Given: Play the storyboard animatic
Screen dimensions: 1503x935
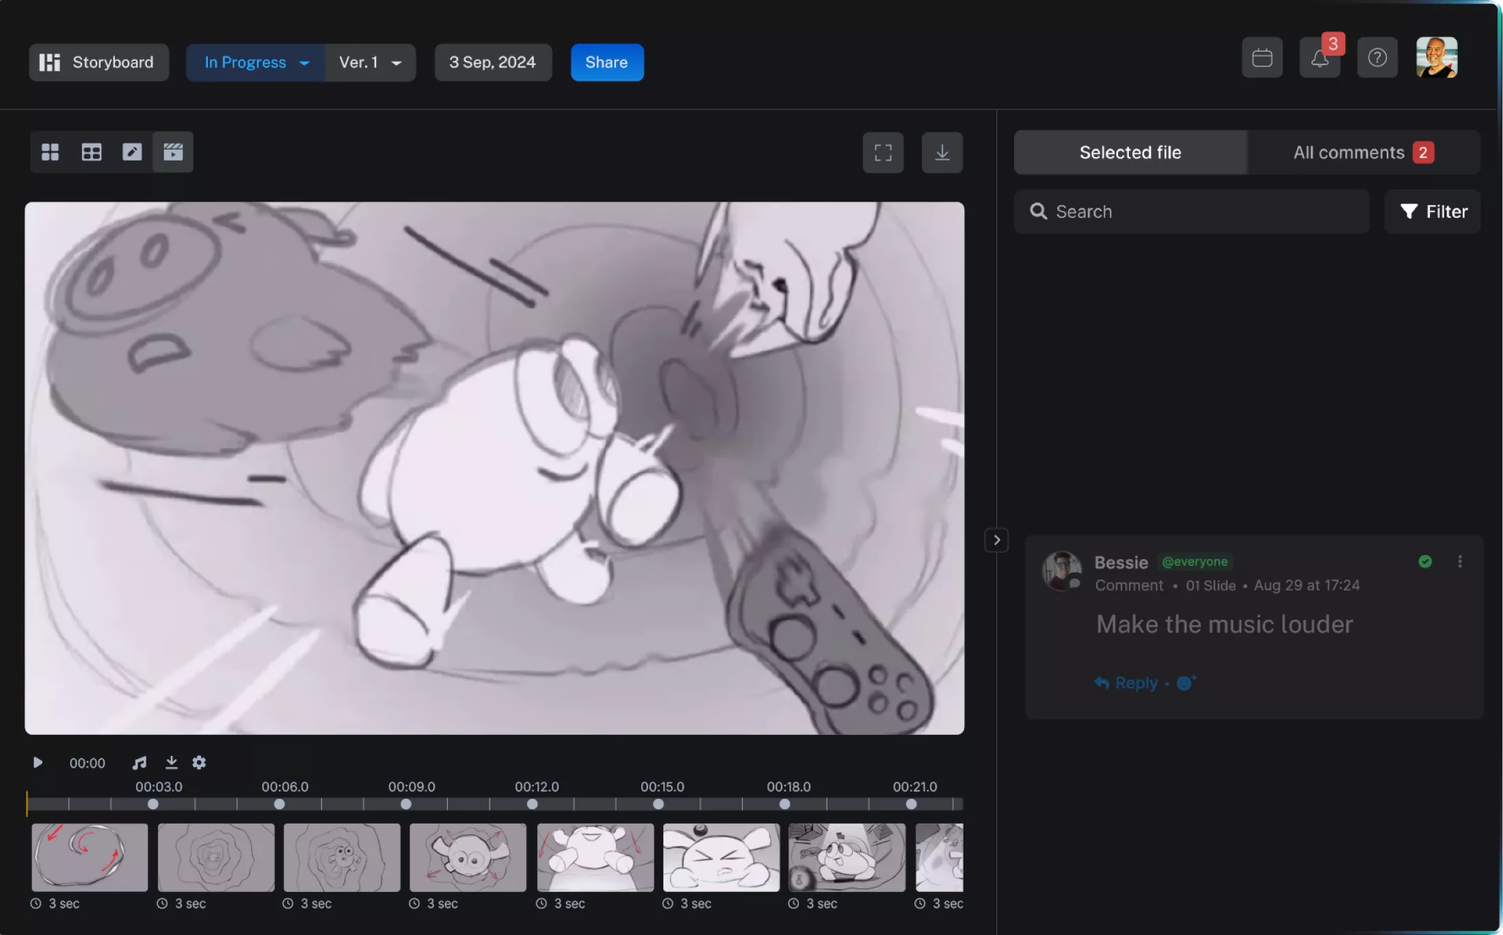Looking at the screenshot, I should pyautogui.click(x=38, y=762).
